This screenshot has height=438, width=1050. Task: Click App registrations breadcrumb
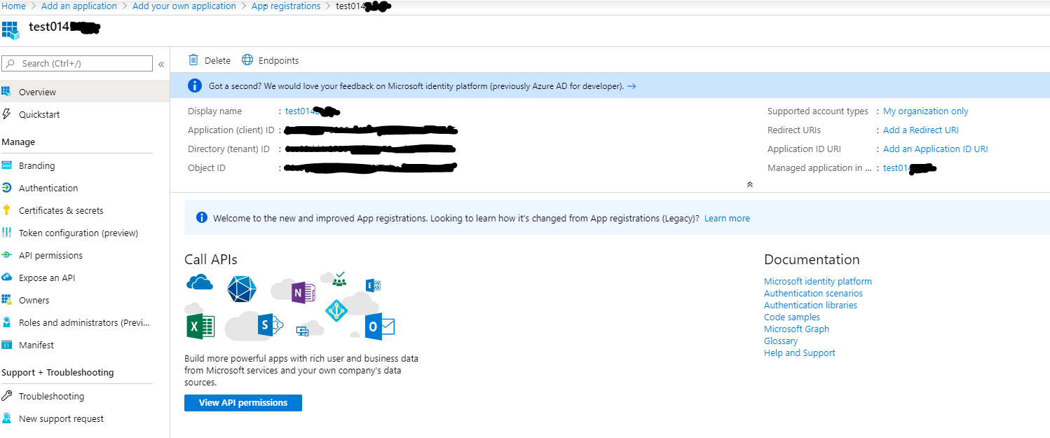(x=286, y=6)
